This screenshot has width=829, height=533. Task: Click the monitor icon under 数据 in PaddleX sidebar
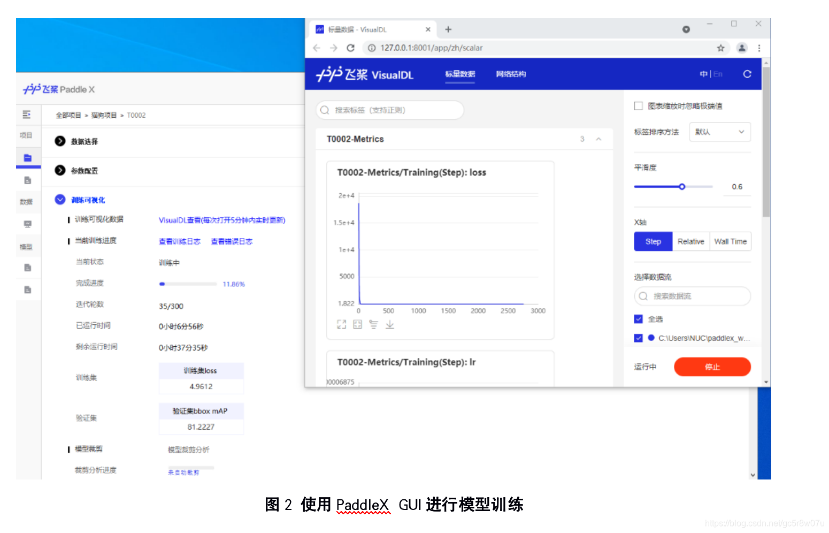pyautogui.click(x=28, y=224)
